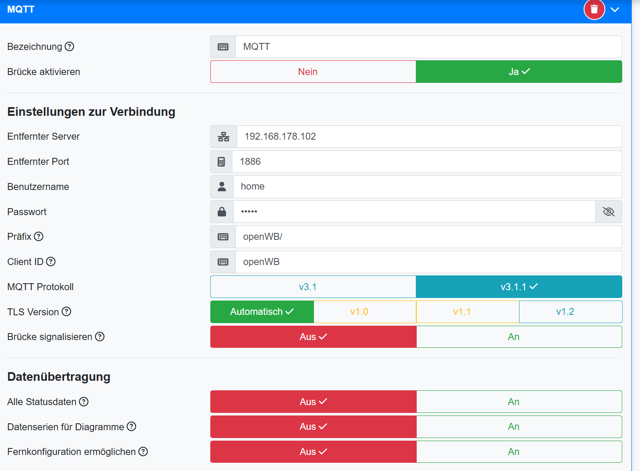Viewport: 640px width, 471px height.
Task: Turn on Alle Statusdaten with the An option
Action: [514, 402]
